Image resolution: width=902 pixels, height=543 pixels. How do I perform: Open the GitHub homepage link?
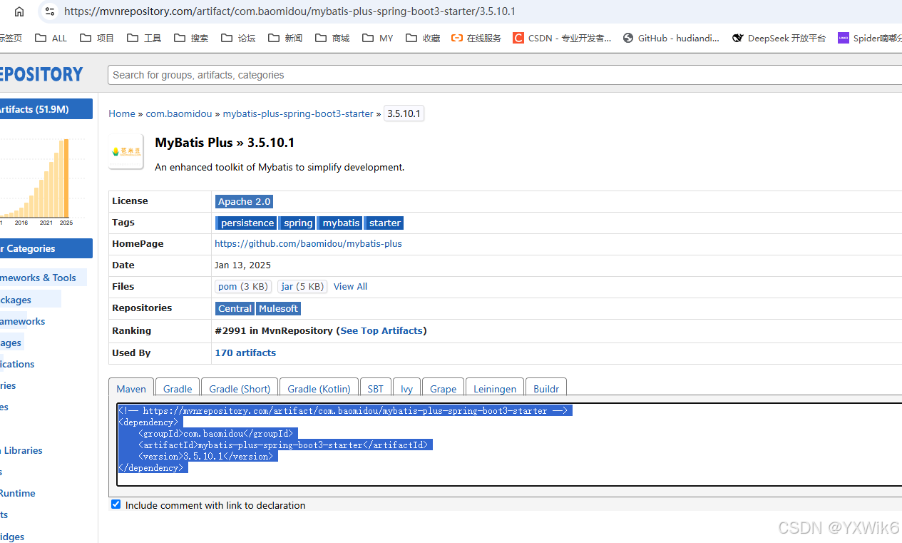coord(308,243)
